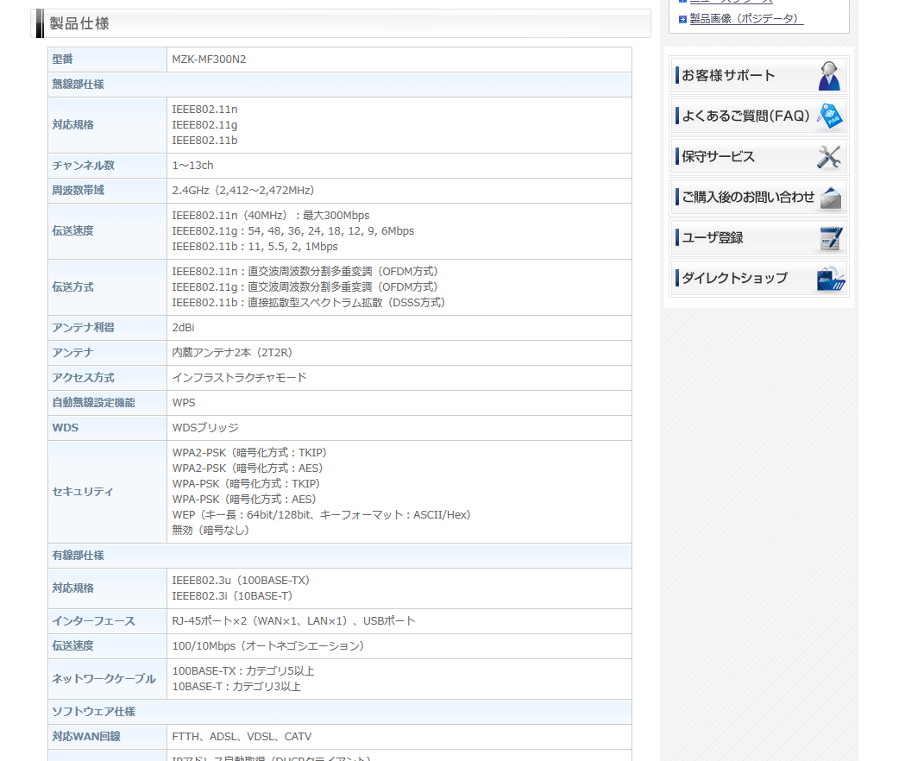
Task: Click the 1～13ch channel value
Action: tap(192, 166)
